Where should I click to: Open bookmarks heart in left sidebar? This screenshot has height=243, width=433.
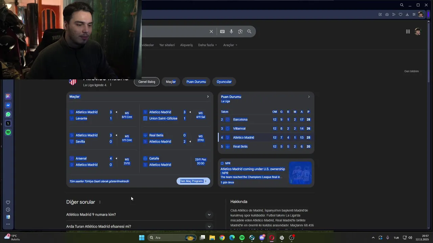tap(8, 202)
